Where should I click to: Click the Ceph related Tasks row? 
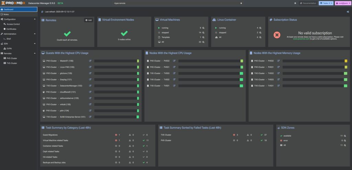[x=98, y=151]
